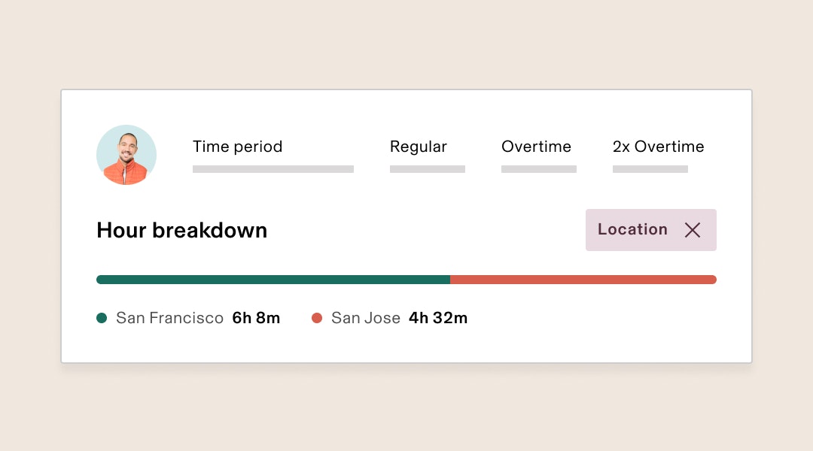Select the Time period column header
This screenshot has width=813, height=451.
pyautogui.click(x=237, y=147)
